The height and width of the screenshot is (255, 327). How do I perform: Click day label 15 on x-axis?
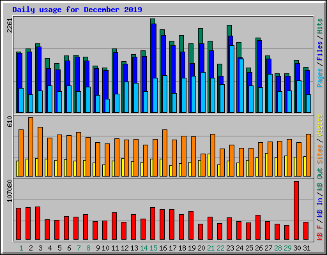point(153,248)
